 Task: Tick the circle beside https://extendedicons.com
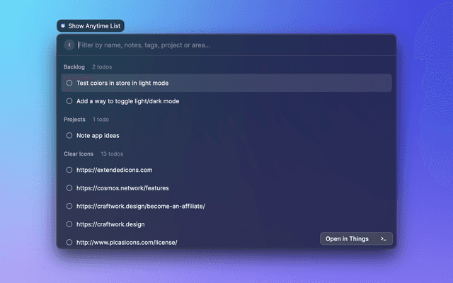click(69, 170)
